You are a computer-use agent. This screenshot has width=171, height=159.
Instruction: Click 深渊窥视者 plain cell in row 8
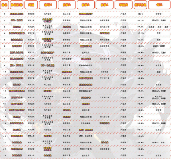point(66,59)
